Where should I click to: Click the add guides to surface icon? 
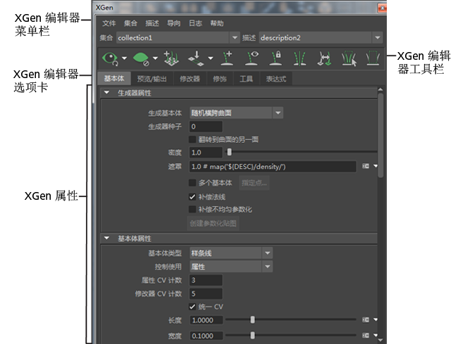pos(171,58)
